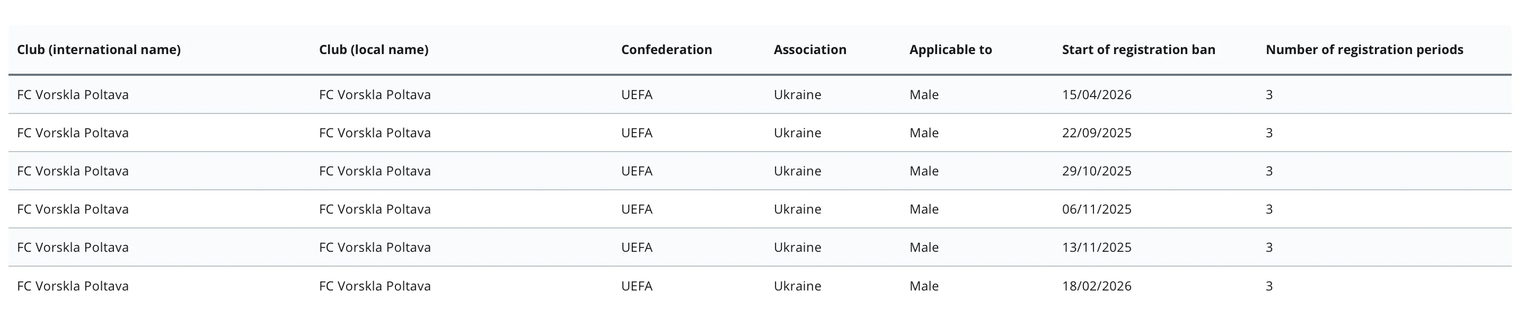Sort by the Confederation column header
This screenshot has width=1517, height=317.
click(x=666, y=50)
